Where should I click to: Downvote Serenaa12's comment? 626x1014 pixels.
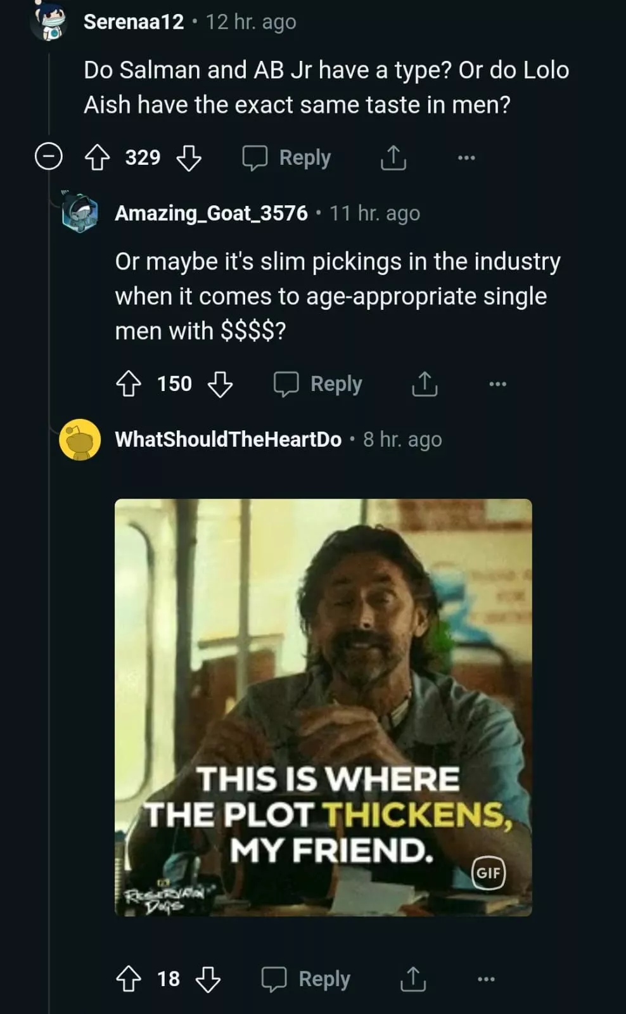(x=188, y=158)
